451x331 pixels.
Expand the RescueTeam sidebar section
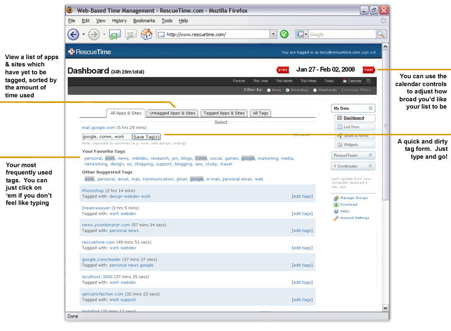click(x=370, y=155)
